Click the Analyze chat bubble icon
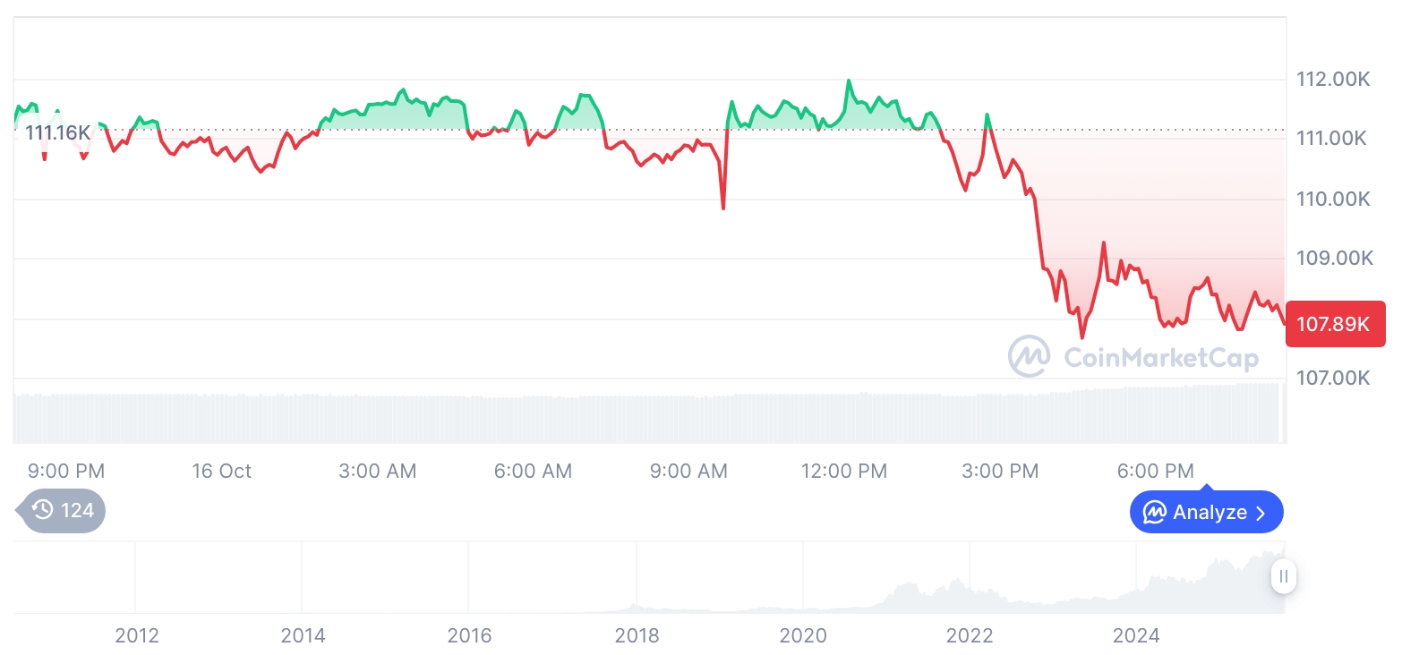 [1155, 513]
